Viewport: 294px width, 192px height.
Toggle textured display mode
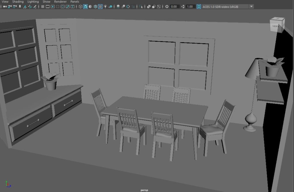pos(100,7)
